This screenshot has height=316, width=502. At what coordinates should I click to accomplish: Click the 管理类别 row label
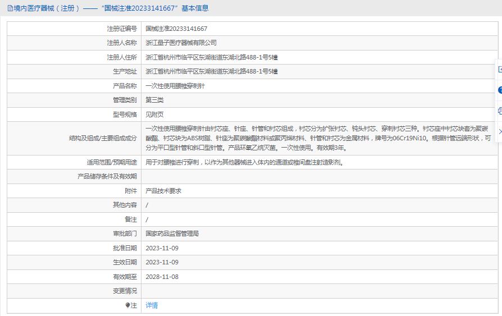pos(125,100)
